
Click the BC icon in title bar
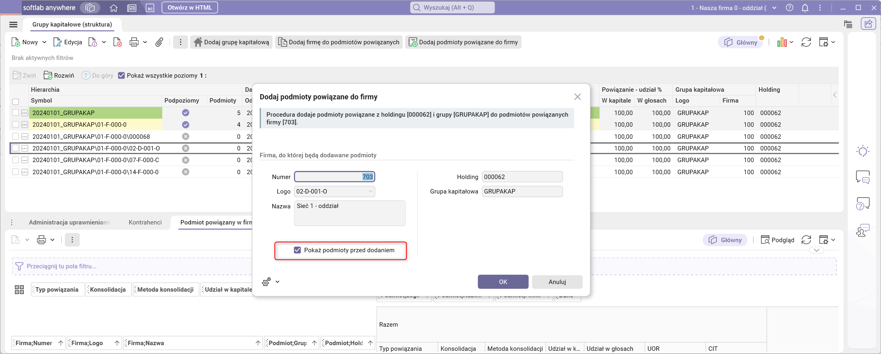(x=150, y=8)
